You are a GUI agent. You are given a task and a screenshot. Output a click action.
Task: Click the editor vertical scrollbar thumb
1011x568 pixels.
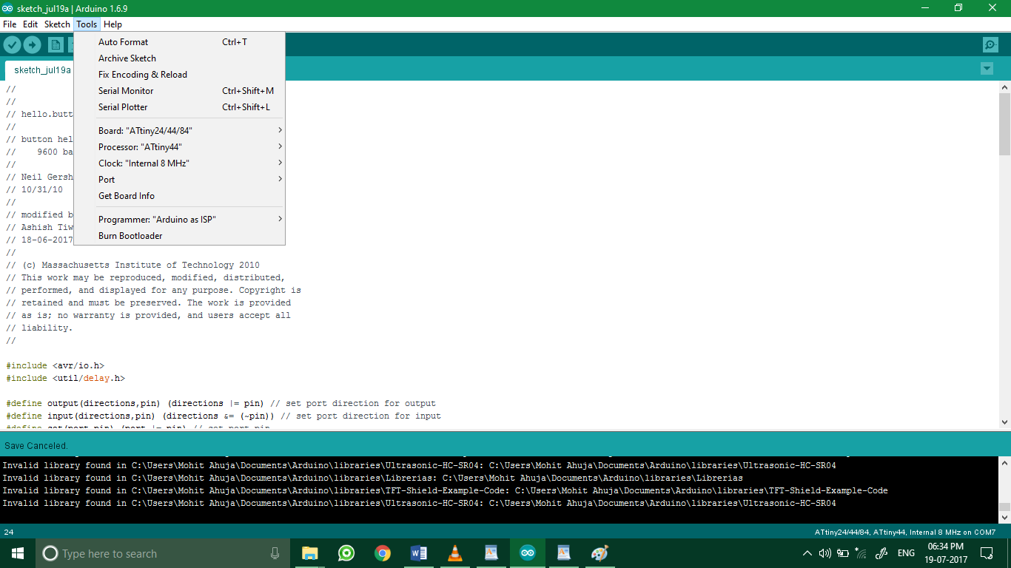(x=1004, y=124)
